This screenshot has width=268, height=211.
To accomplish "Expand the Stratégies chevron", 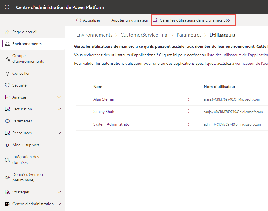I will pyautogui.click(x=59, y=192).
